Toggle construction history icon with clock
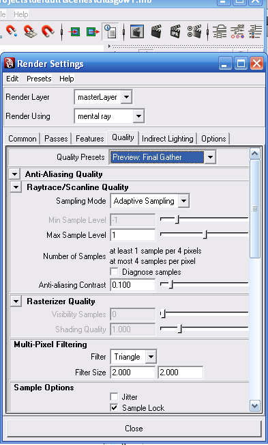 110,31
